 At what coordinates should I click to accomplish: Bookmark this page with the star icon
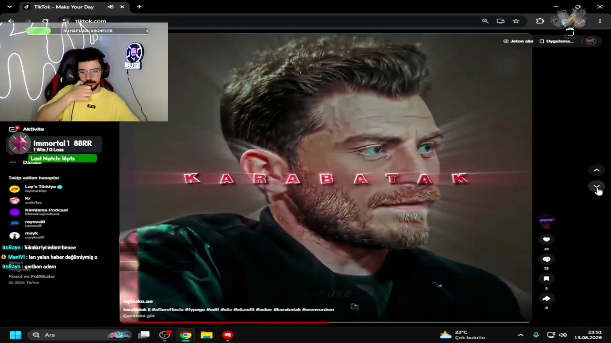(x=516, y=21)
